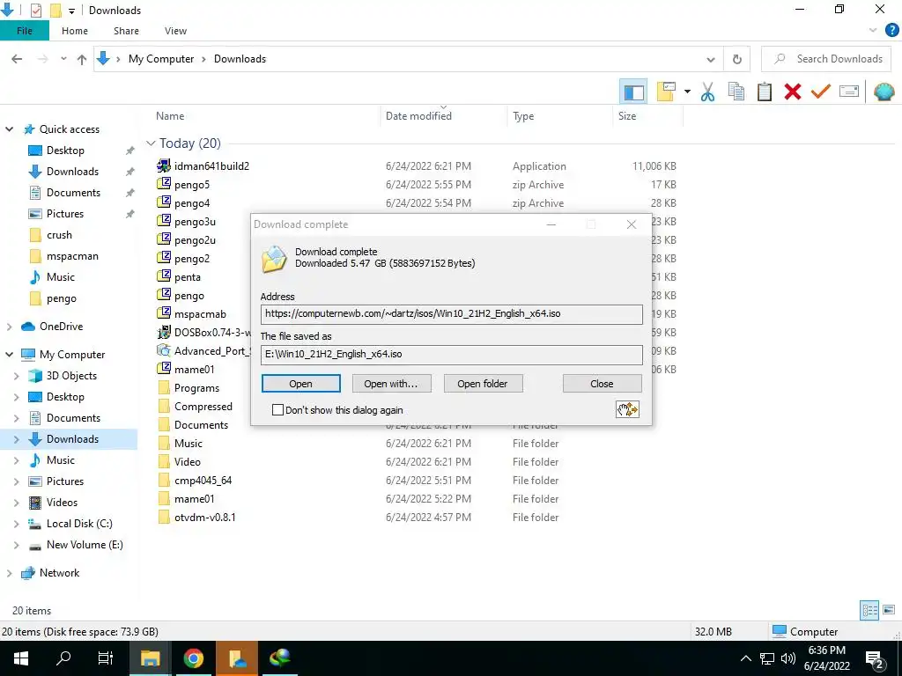Sort by the Name column header
The width and height of the screenshot is (902, 676).
pos(170,116)
